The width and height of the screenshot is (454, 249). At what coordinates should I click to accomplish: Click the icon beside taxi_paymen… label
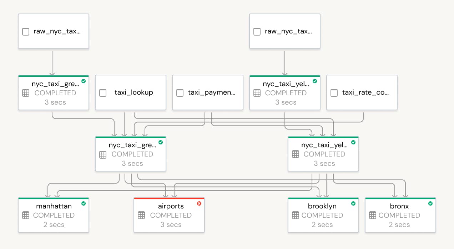(180, 93)
